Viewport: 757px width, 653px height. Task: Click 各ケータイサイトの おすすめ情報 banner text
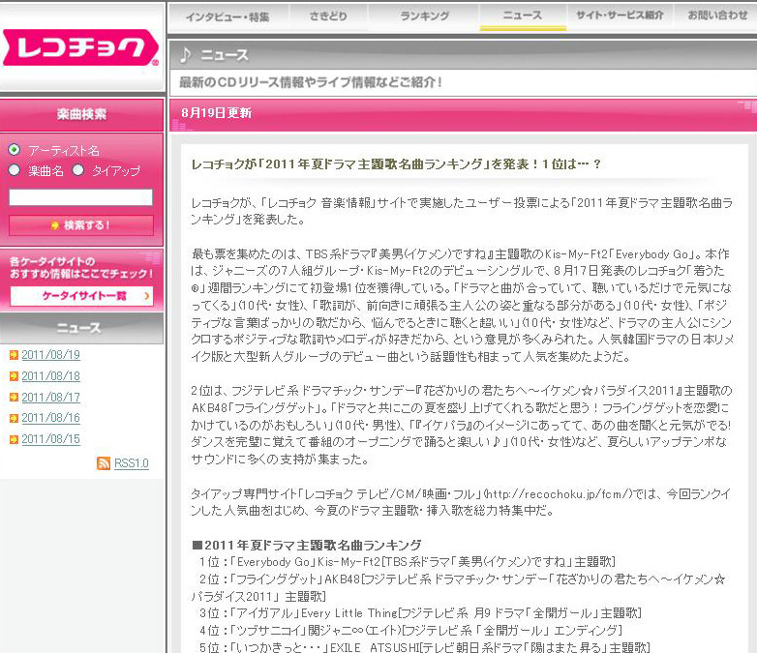81,268
